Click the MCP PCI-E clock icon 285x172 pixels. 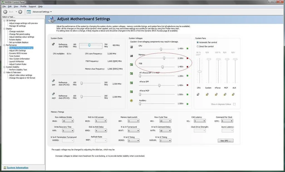coord(53,94)
